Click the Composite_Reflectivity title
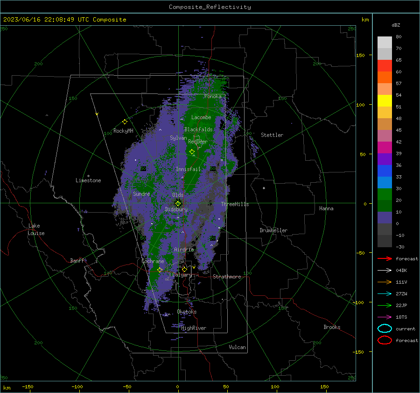This screenshot has width=420, height=393. 210,7
